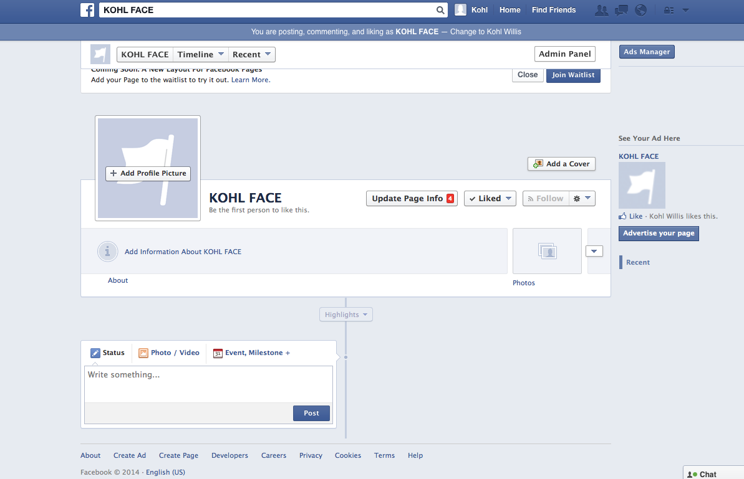Click Advertise your page
744x479 pixels.
pyautogui.click(x=659, y=233)
